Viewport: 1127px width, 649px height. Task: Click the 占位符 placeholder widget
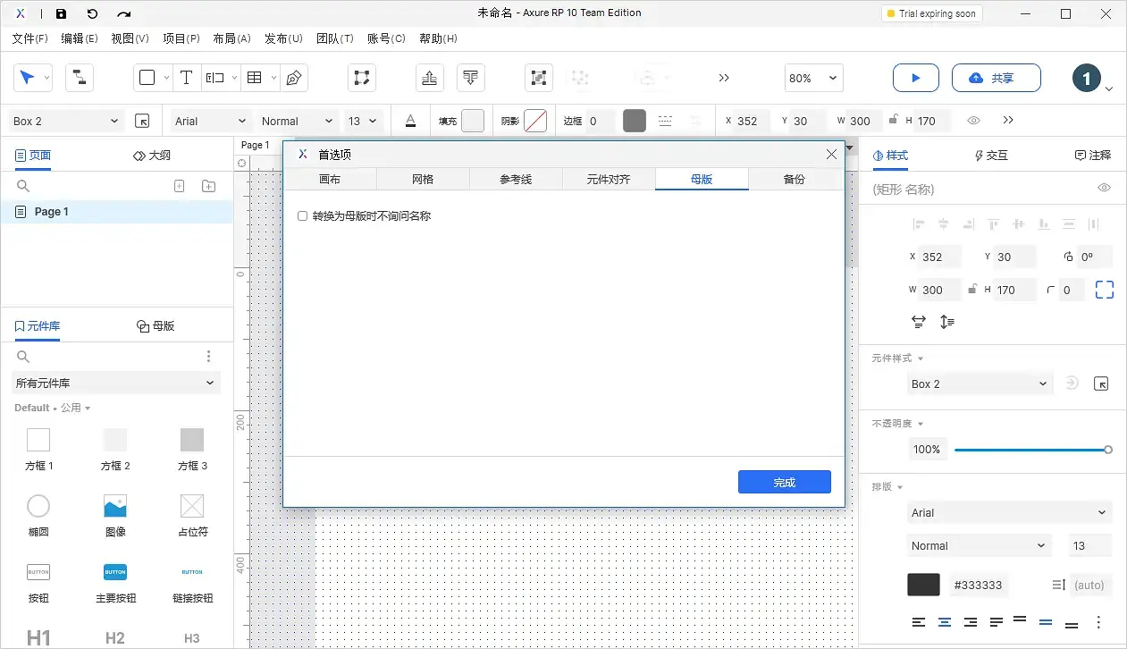coord(192,516)
